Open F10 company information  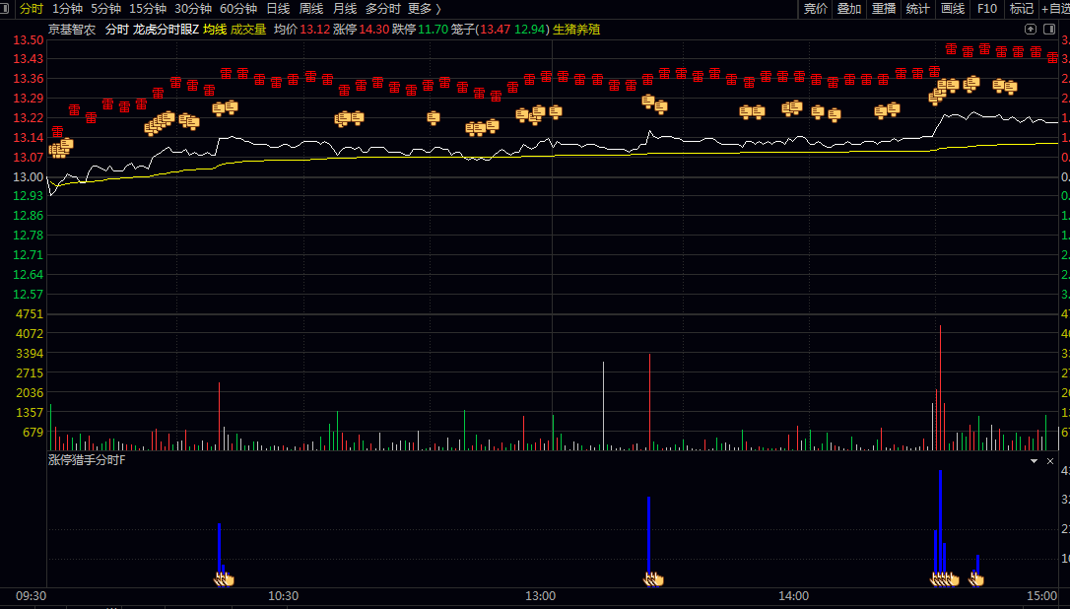[986, 9]
